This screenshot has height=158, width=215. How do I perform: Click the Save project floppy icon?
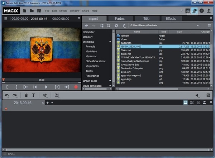38,11
